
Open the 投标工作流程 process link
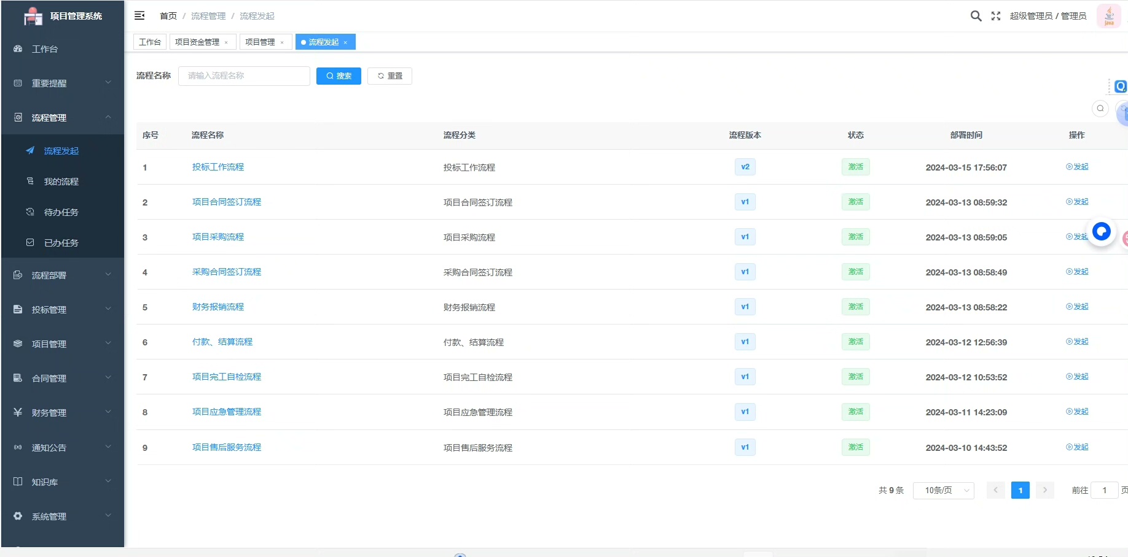tap(218, 167)
